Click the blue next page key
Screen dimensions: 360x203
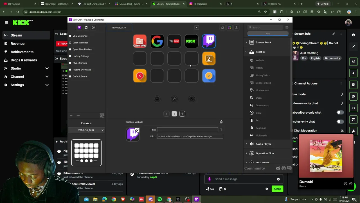coord(209,76)
